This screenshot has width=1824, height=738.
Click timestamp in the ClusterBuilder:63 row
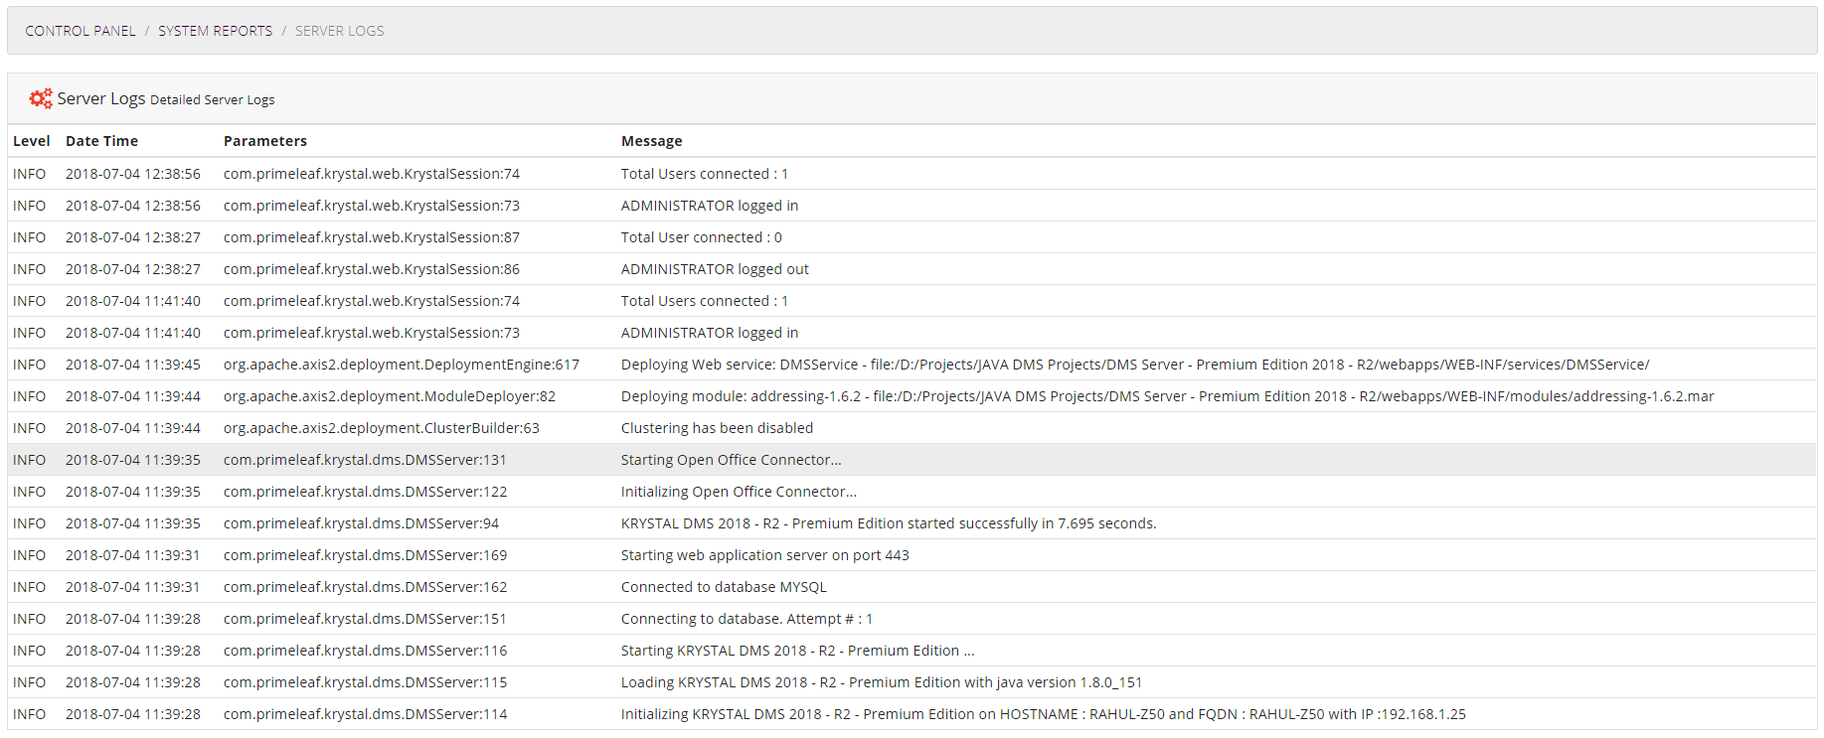(x=133, y=428)
